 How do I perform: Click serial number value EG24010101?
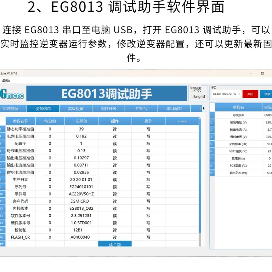tap(81, 187)
